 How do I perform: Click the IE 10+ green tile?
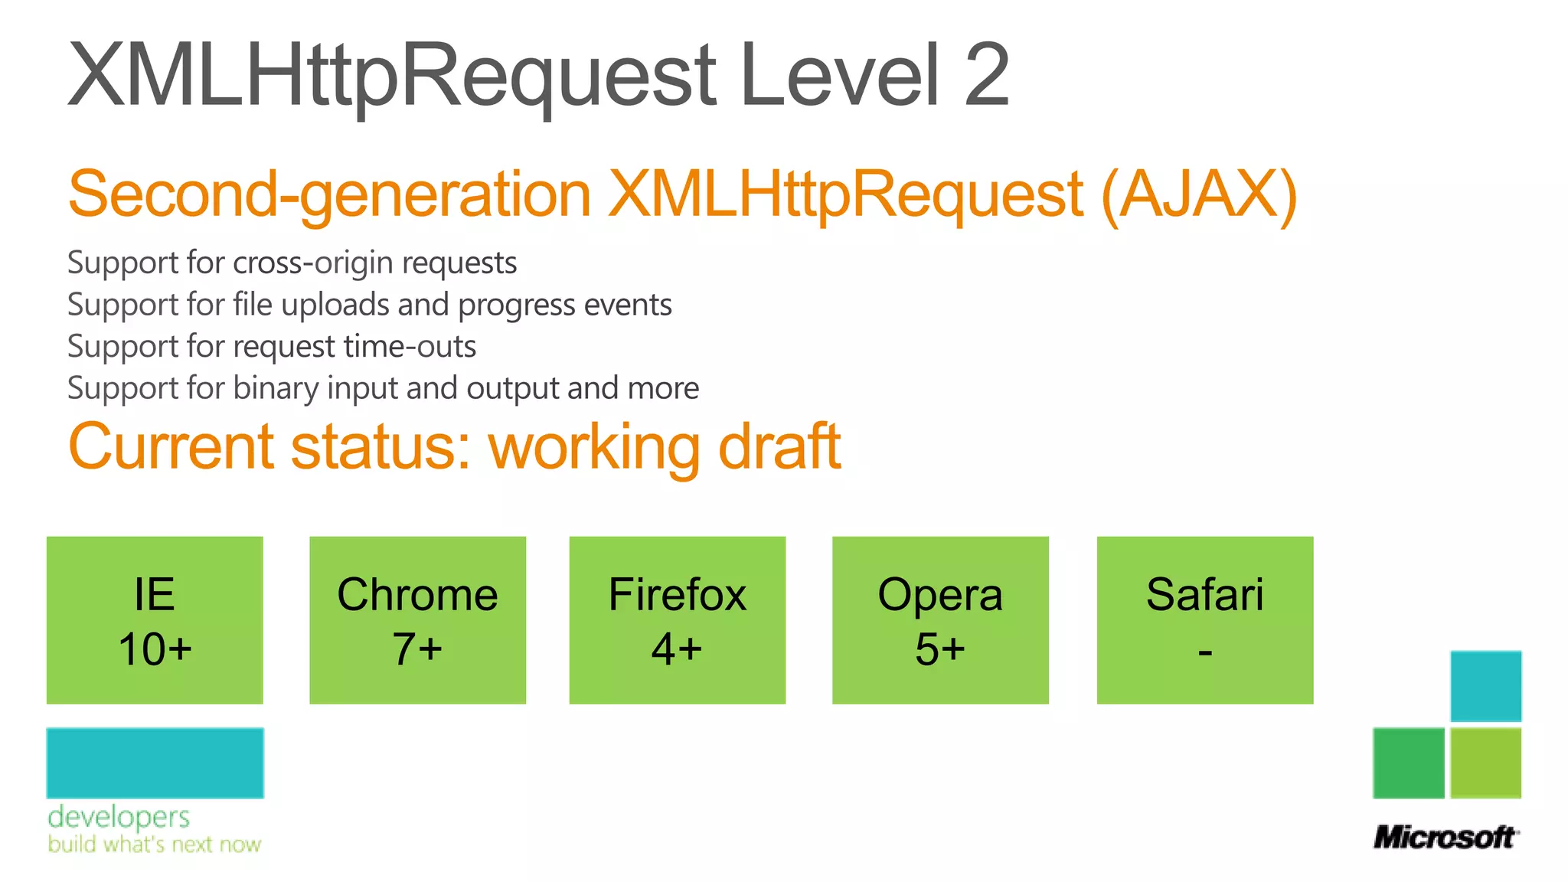155,620
